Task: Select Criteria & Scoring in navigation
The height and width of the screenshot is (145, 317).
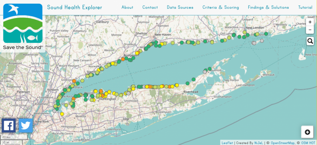Action: 220,7
